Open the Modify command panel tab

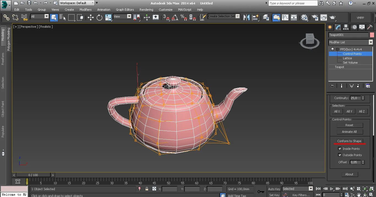338,27
